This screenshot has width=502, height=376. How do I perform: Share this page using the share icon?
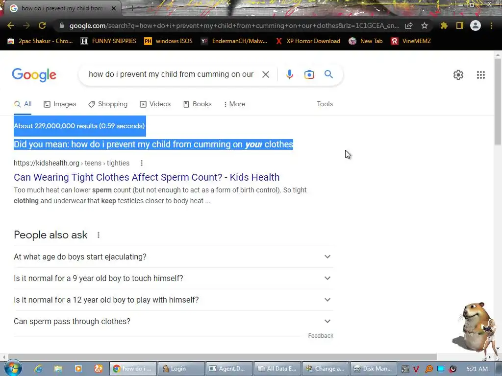[x=409, y=25]
